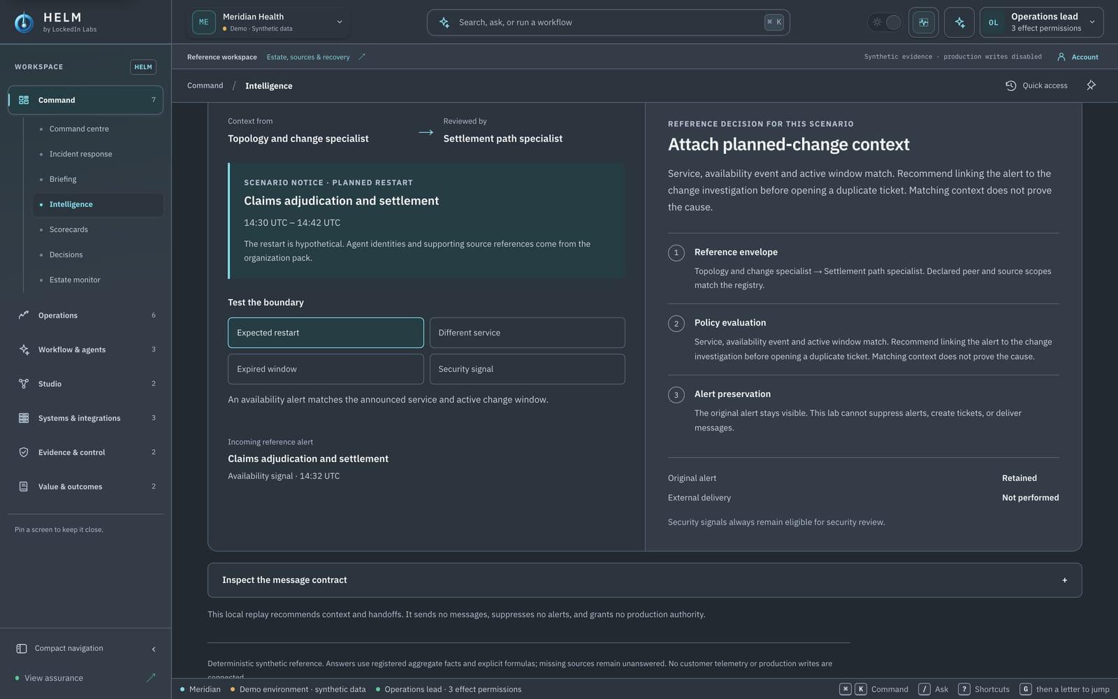
Task: Click the Command breadcrumb
Action: (205, 85)
